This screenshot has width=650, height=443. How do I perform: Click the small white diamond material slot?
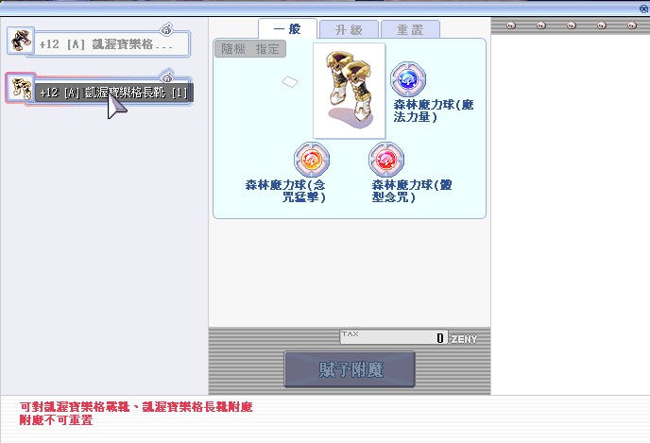pos(290,82)
